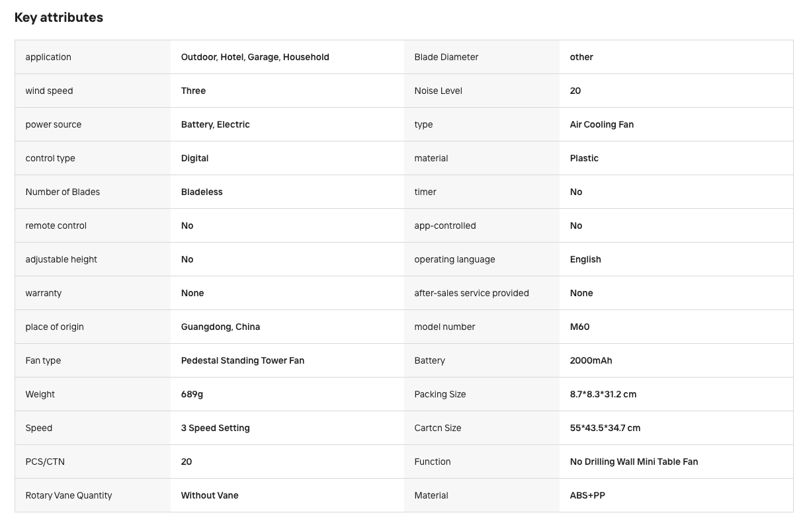Click the Key attributes heading

tap(59, 18)
